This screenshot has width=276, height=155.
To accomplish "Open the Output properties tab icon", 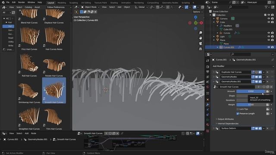I will [208, 72].
